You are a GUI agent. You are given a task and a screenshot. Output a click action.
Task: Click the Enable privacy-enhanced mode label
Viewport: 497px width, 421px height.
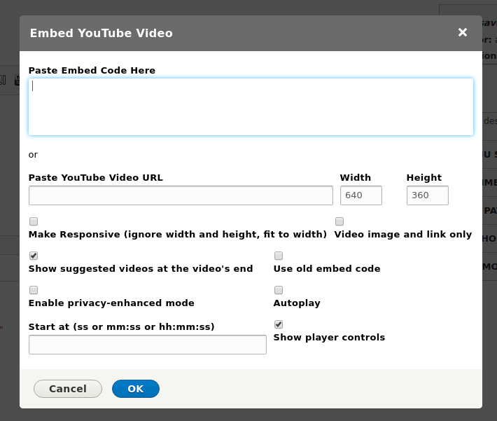[x=111, y=303]
